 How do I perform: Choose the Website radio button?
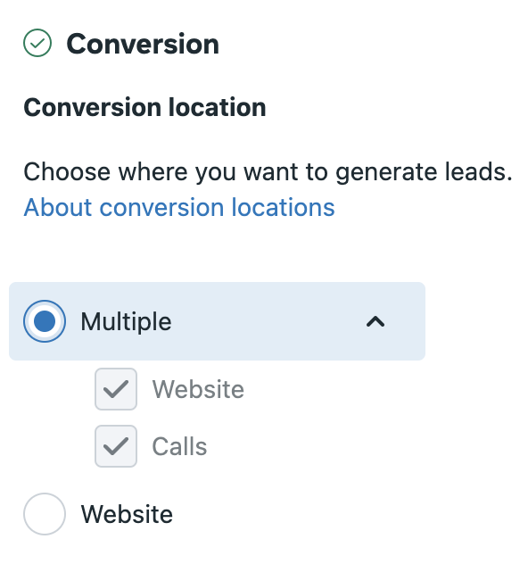click(45, 514)
